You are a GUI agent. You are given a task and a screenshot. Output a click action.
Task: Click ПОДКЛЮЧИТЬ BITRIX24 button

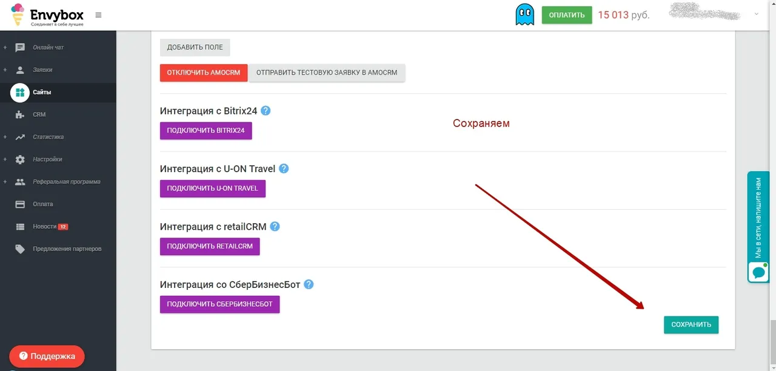coord(206,130)
